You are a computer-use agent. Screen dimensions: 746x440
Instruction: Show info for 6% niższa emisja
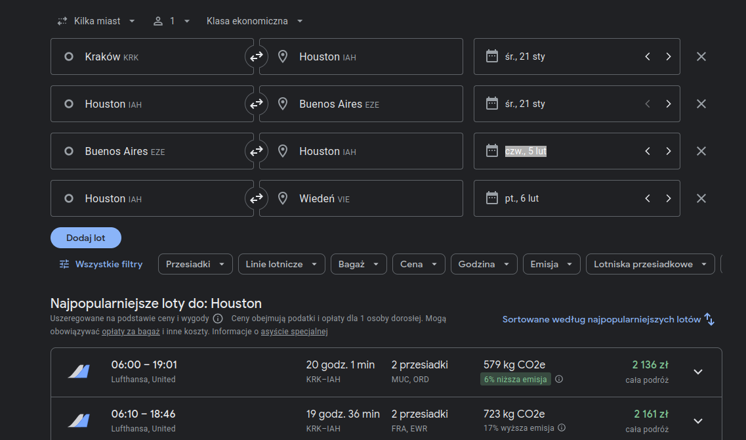click(x=559, y=379)
